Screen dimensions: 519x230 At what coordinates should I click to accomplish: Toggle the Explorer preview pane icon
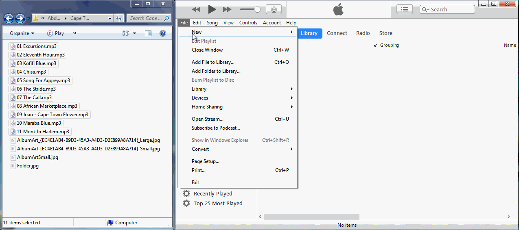148,33
